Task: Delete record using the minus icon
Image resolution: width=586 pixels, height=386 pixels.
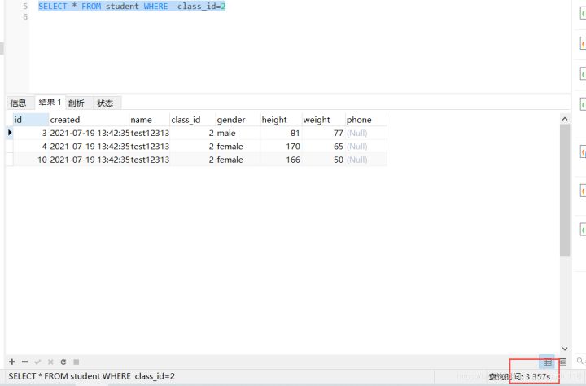Action: pyautogui.click(x=24, y=362)
